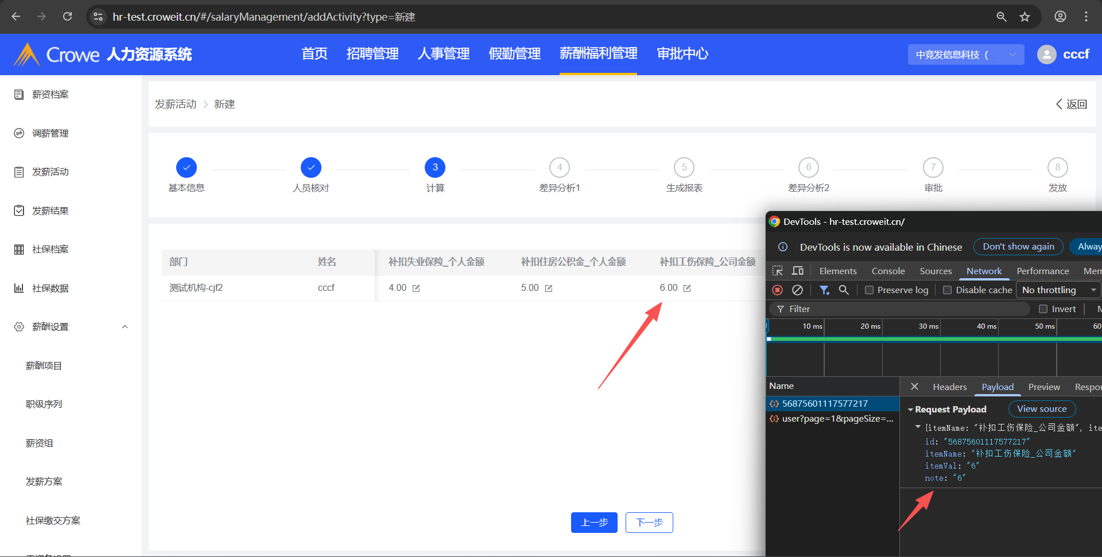The height and width of the screenshot is (557, 1102).
Task: Click the edit icon next to 6.00
Action: tap(687, 289)
